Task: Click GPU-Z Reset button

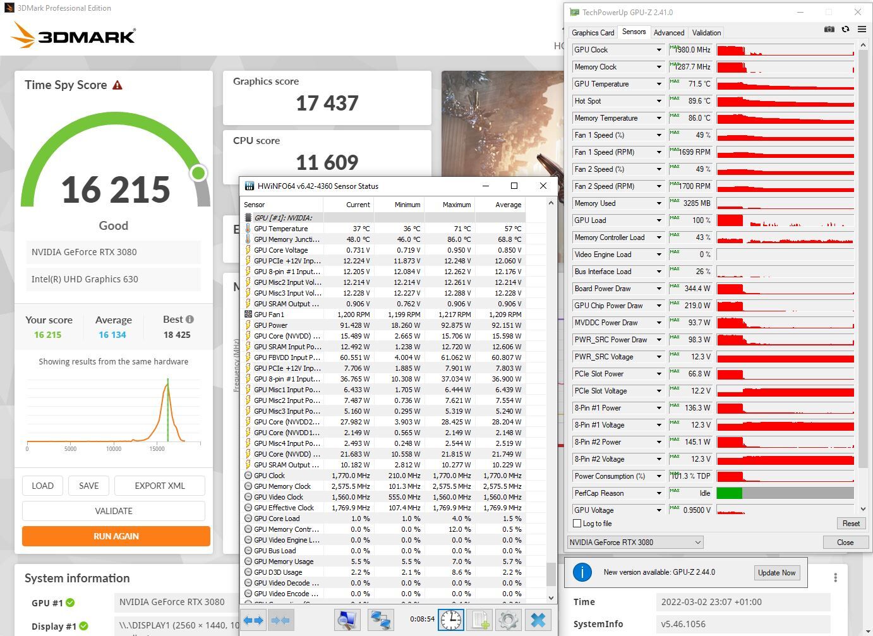Action: point(851,524)
